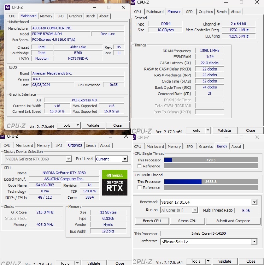
Task: Open the Benchmark version dropdown
Action: [254, 202]
